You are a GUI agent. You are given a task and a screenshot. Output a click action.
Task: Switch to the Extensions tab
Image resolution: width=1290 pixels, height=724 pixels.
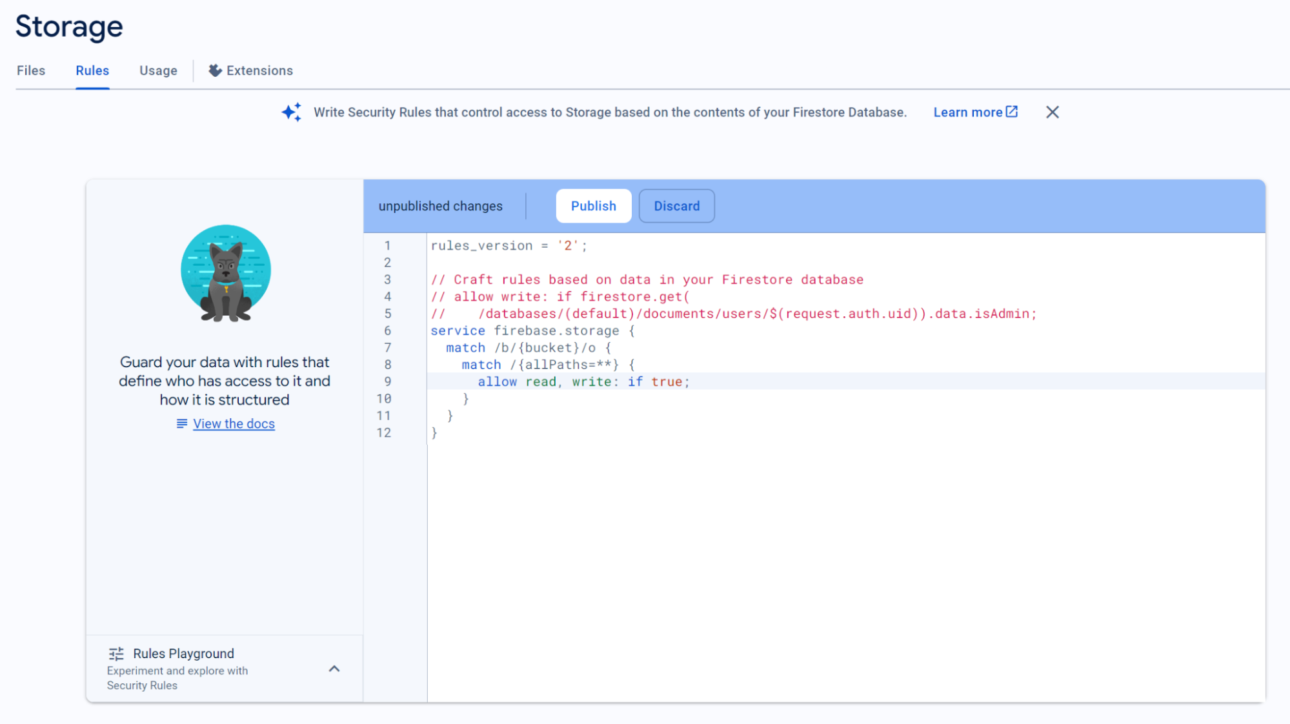[x=259, y=70]
